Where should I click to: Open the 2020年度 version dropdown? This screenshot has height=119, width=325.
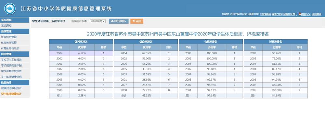point(98,21)
